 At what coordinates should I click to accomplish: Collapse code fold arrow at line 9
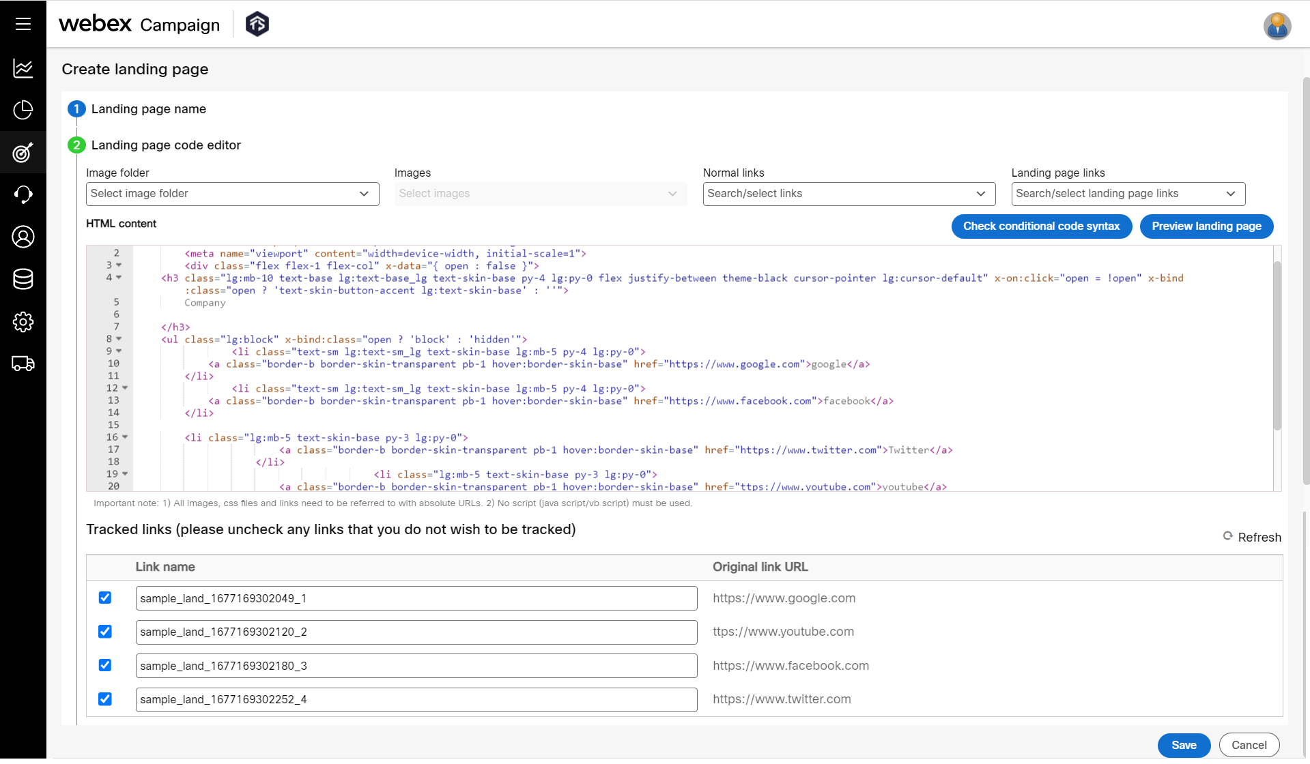pyautogui.click(x=119, y=351)
